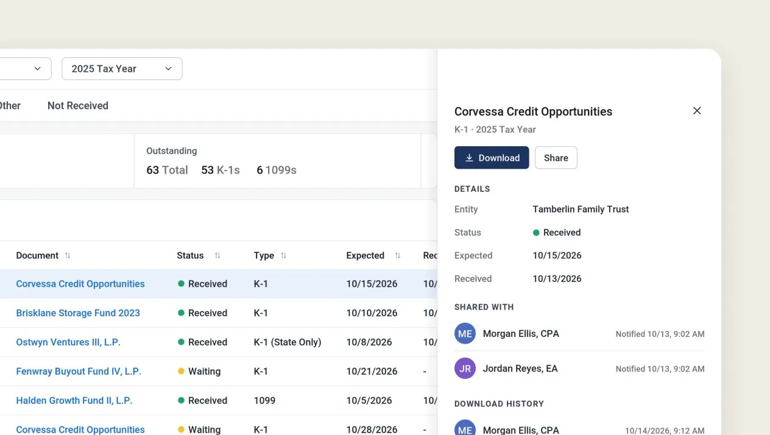Click Received status value in details panel
770x435 pixels.
557,233
